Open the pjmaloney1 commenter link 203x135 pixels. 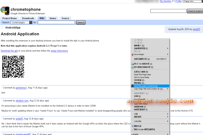click(21, 88)
